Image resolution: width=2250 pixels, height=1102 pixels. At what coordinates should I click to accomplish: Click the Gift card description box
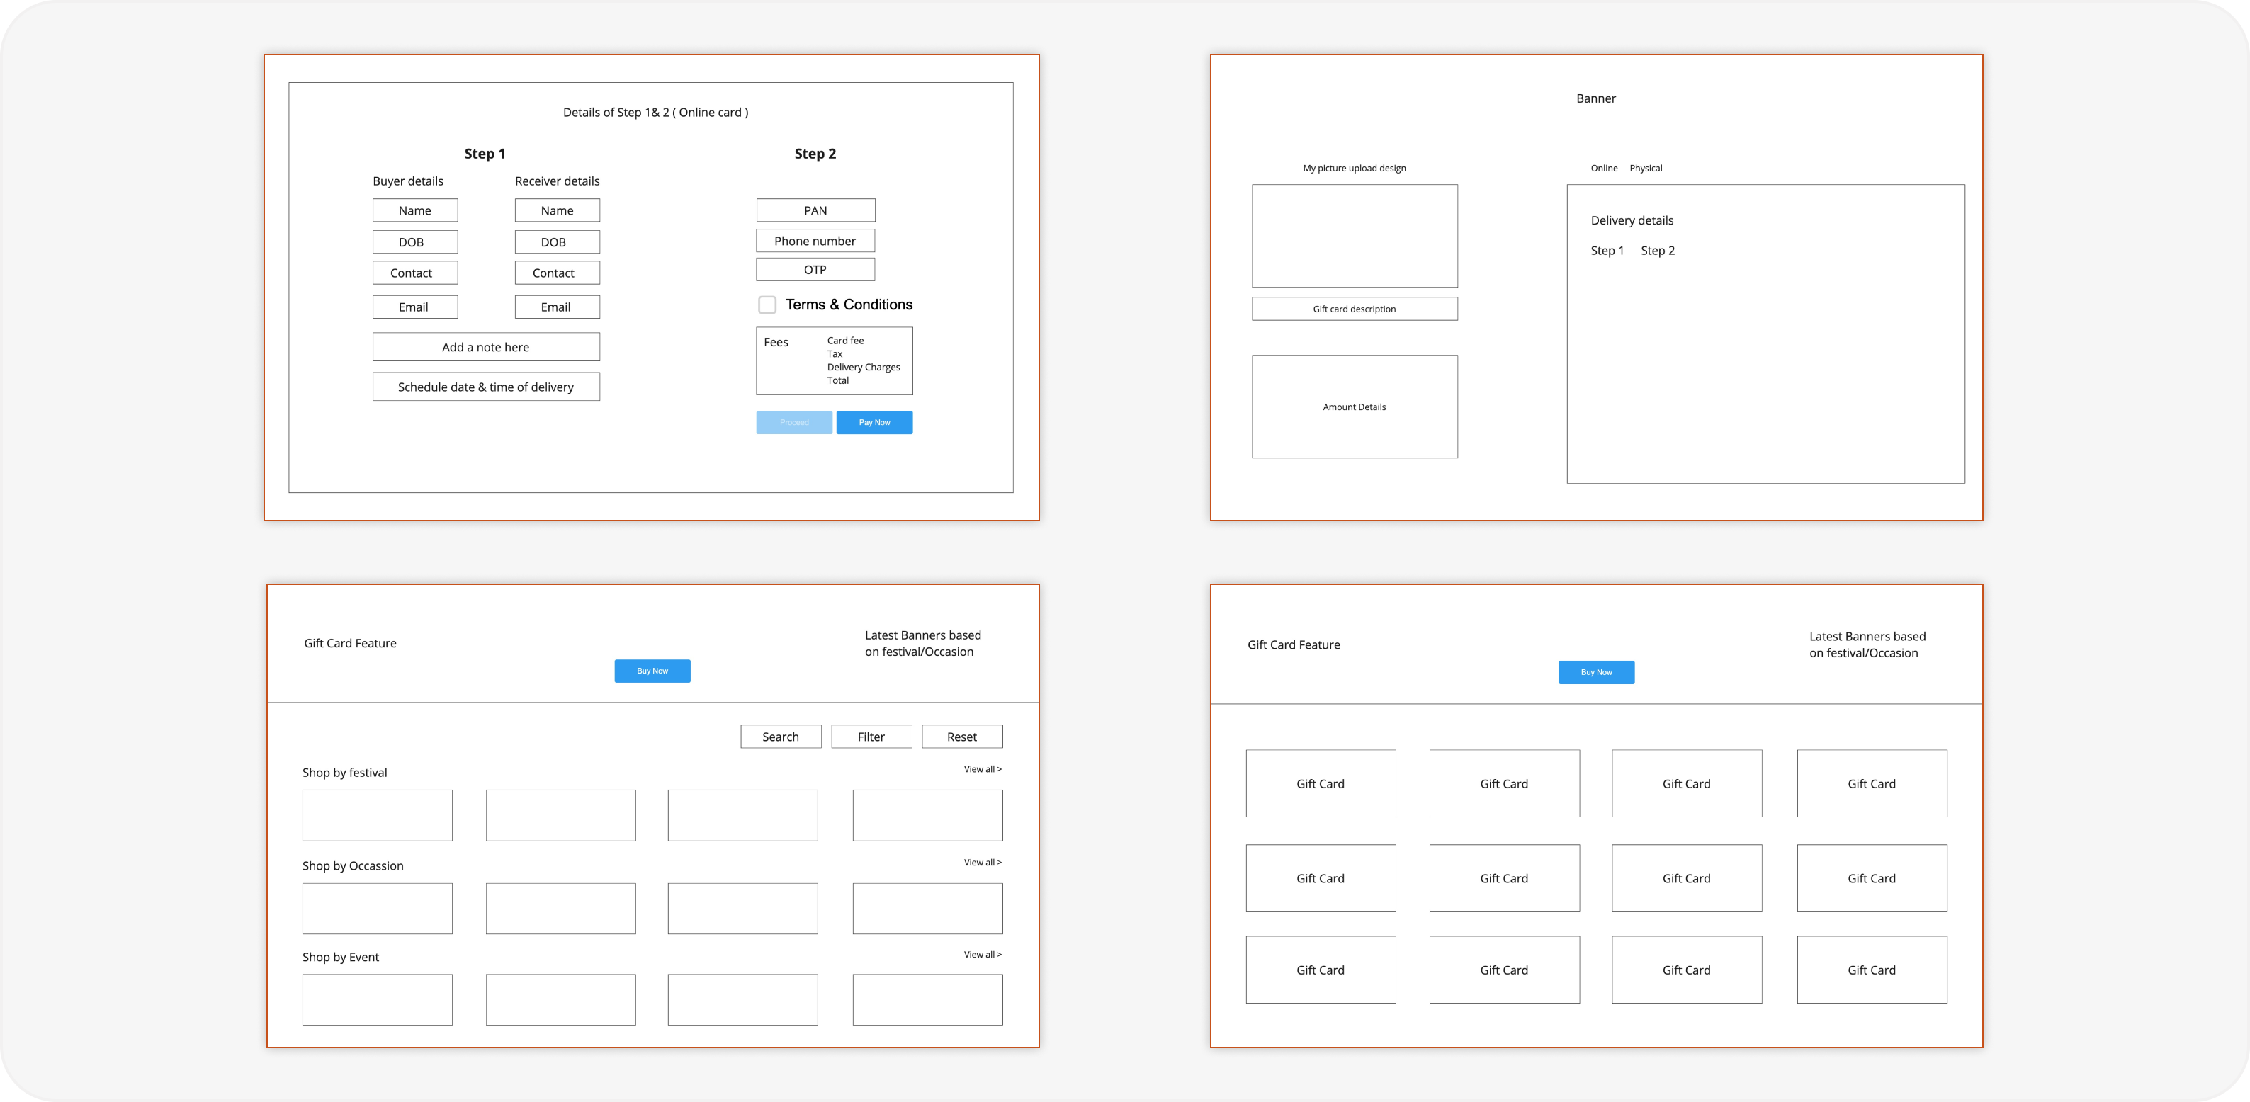(x=1354, y=309)
